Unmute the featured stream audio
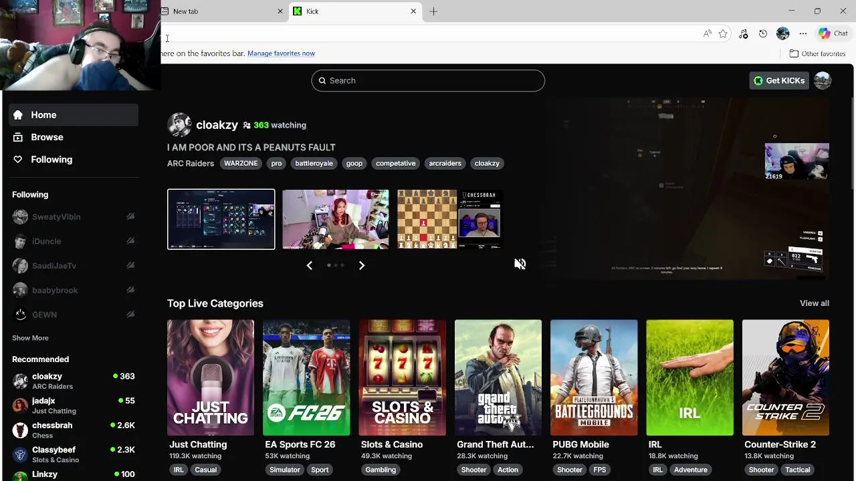This screenshot has width=856, height=481. coord(520,265)
